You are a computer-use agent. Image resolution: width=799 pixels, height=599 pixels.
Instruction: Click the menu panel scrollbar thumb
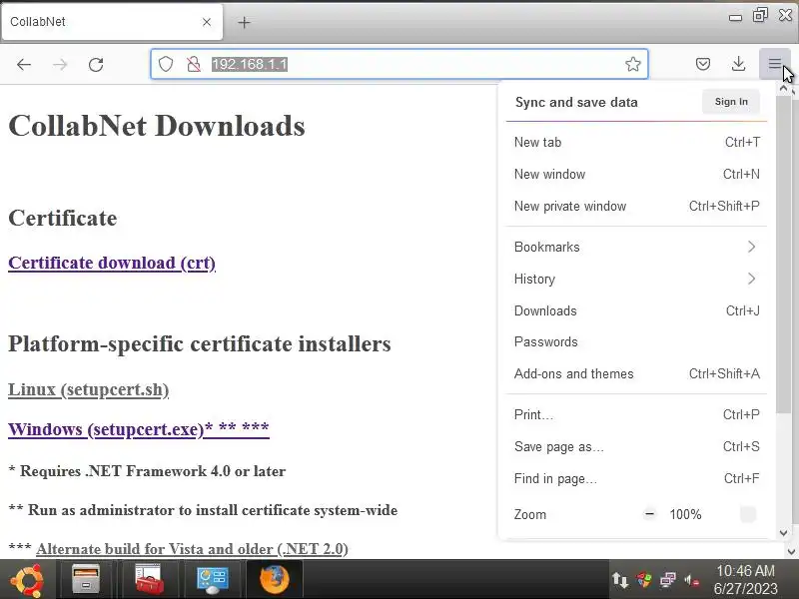(x=784, y=255)
